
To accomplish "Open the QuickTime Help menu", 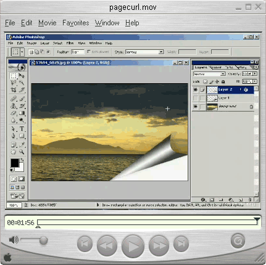I will 132,23.
